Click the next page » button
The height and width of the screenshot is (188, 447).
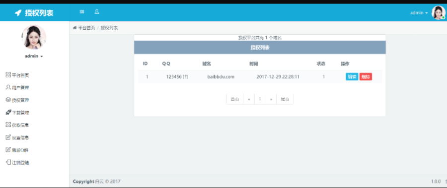pyautogui.click(x=271, y=99)
